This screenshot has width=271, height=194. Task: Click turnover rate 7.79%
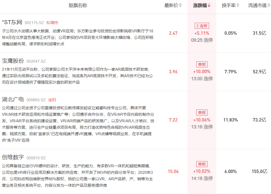(231, 72)
